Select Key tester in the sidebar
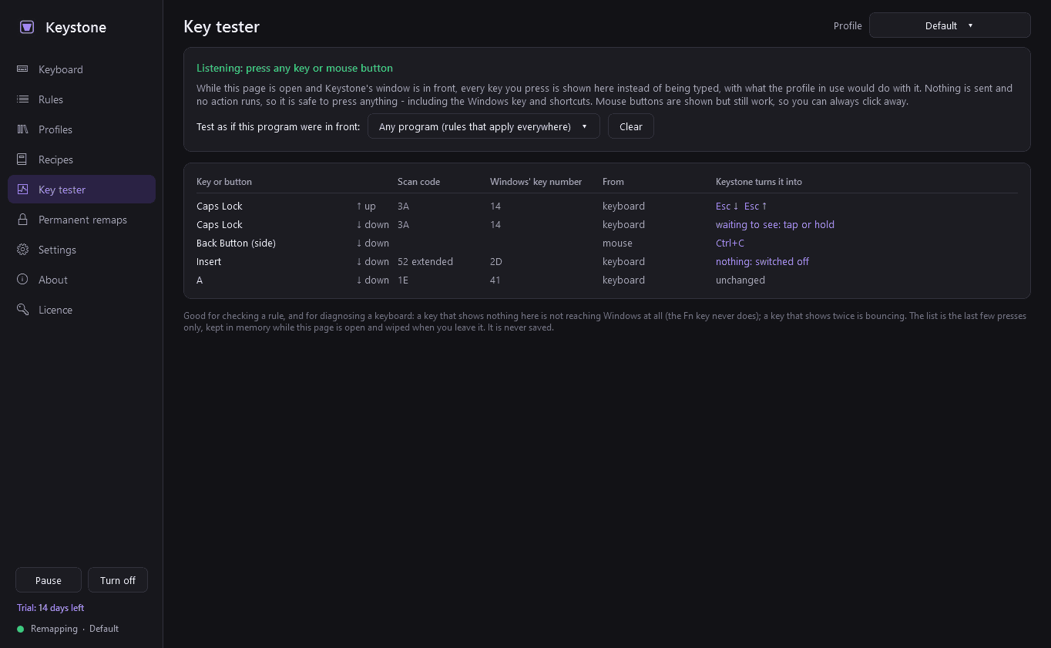This screenshot has width=1051, height=648. coord(82,190)
